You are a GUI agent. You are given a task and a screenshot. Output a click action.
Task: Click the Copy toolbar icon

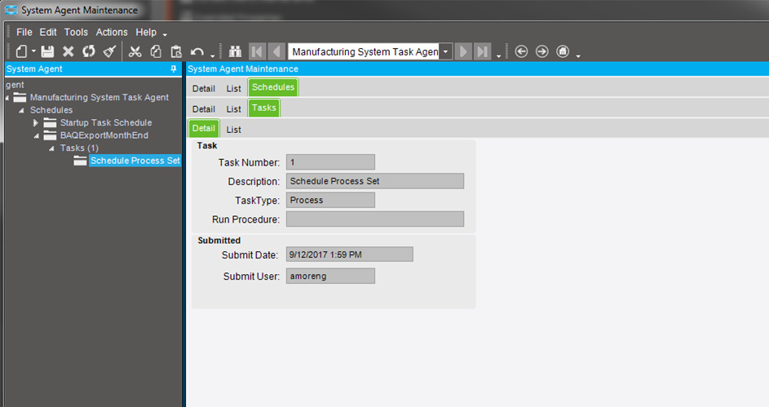156,51
